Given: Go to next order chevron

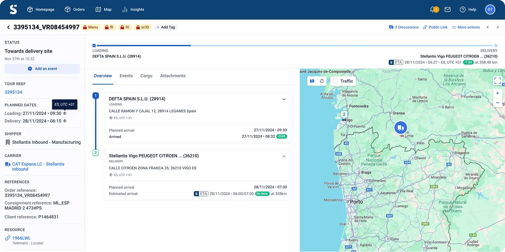Looking at the screenshot, I should [x=498, y=27].
